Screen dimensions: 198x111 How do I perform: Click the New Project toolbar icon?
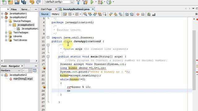coord(10,2)
